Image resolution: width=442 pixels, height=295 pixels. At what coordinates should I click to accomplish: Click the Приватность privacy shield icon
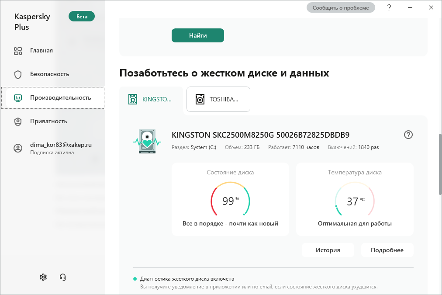pos(18,122)
